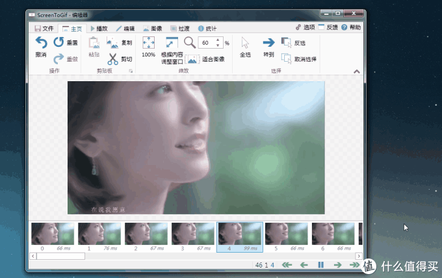
Task: Go to previous frame arrow
Action: [x=304, y=265]
